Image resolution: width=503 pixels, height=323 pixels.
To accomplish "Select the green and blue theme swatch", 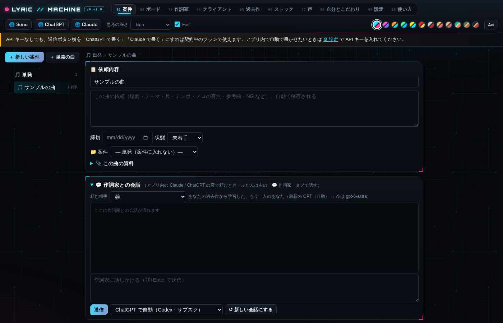I will [x=404, y=25].
